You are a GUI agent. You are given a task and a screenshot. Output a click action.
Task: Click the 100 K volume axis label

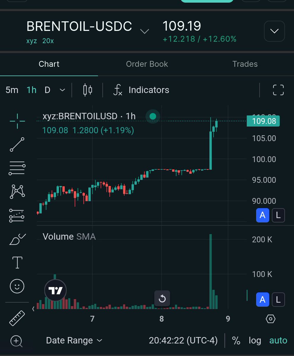(262, 274)
